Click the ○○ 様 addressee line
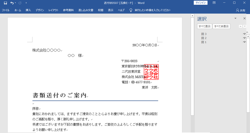The image size is (250, 133). (x=75, y=56)
